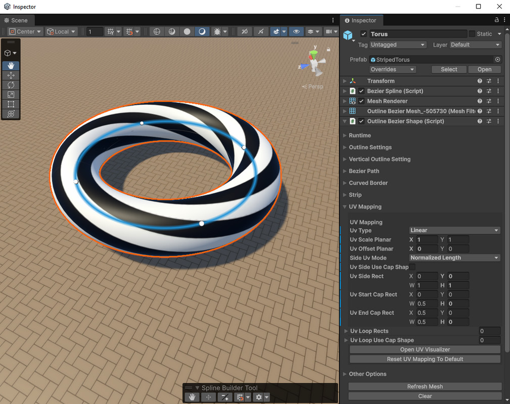Toggle 2D view mode
Viewport: 510px width, 404px height.
pyautogui.click(x=245, y=31)
